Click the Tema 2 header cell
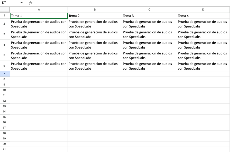 click(x=95, y=16)
